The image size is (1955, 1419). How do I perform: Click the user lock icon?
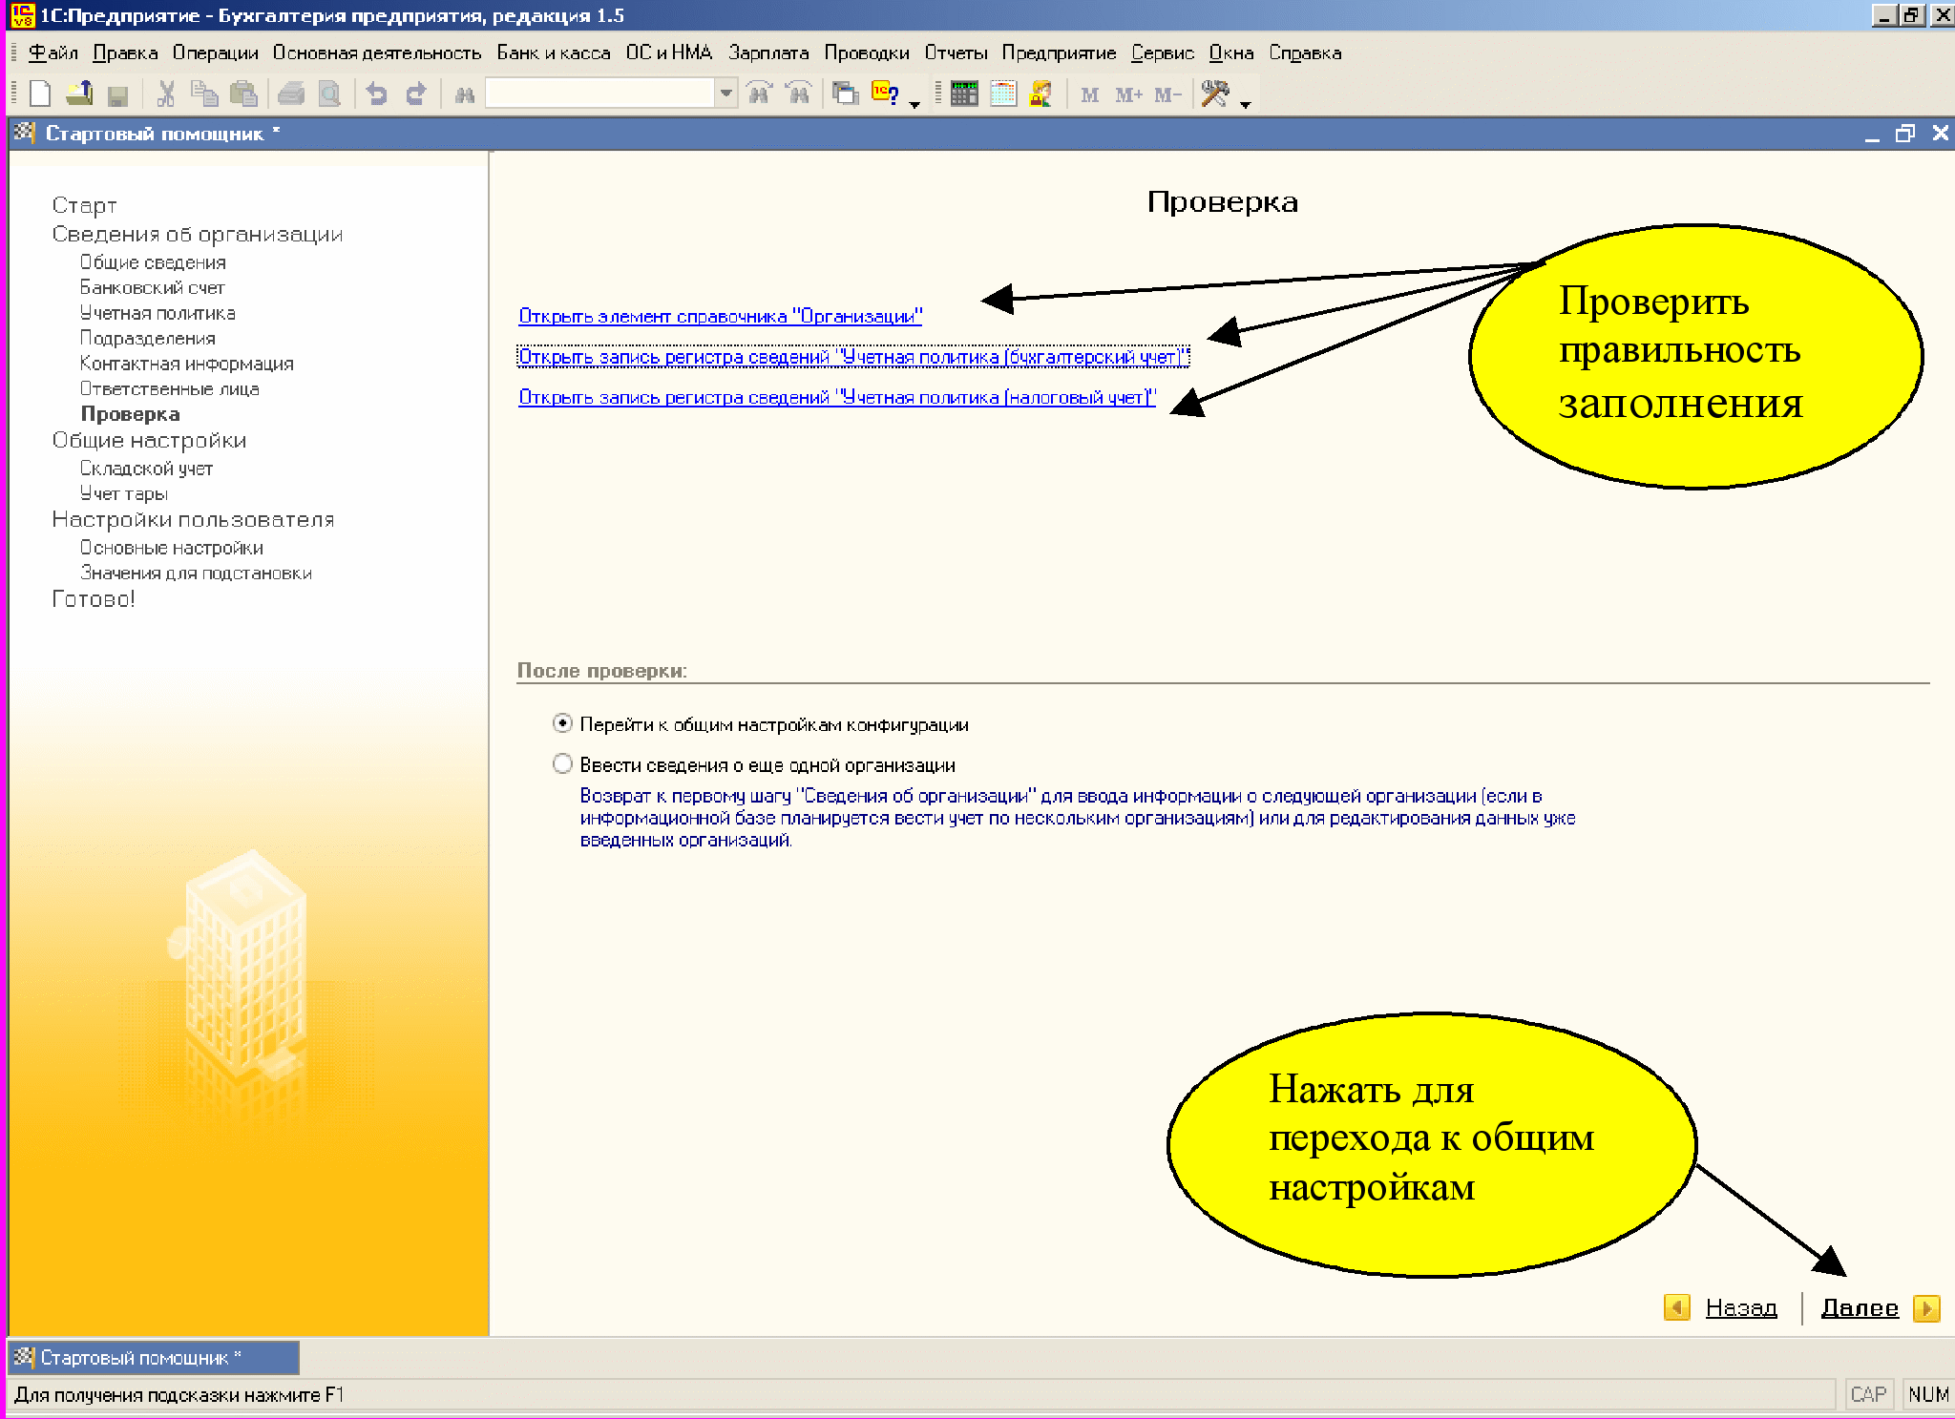pos(1041,94)
